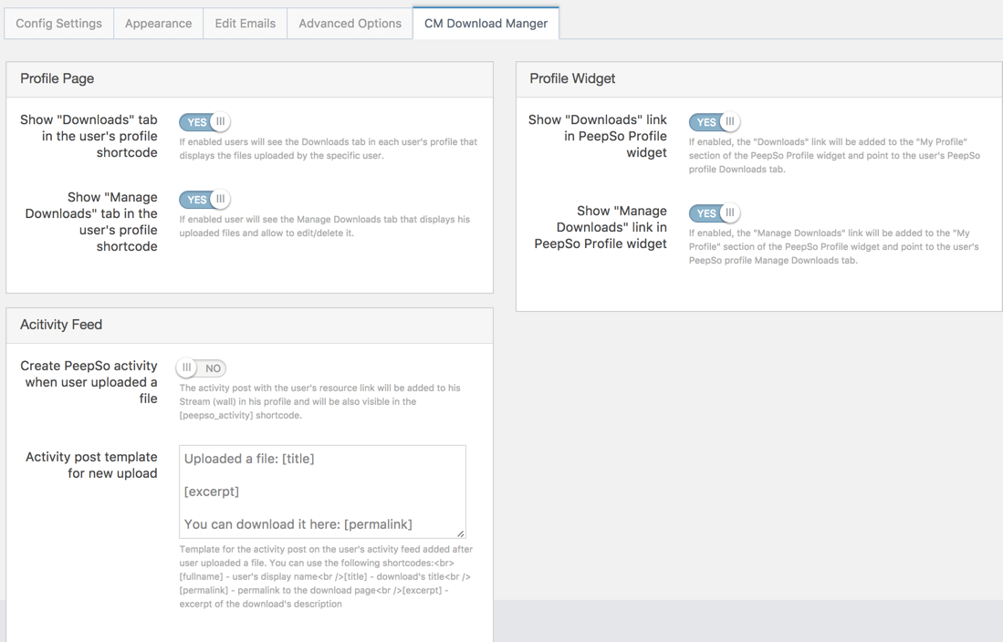Toggle off "Downloads" link in PeepSo Profile widget
Viewport: 1003px width, 642px height.
pos(714,122)
